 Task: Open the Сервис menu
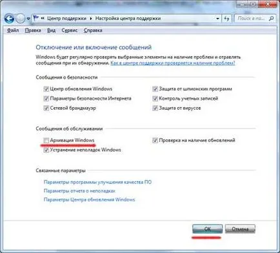(70, 30)
